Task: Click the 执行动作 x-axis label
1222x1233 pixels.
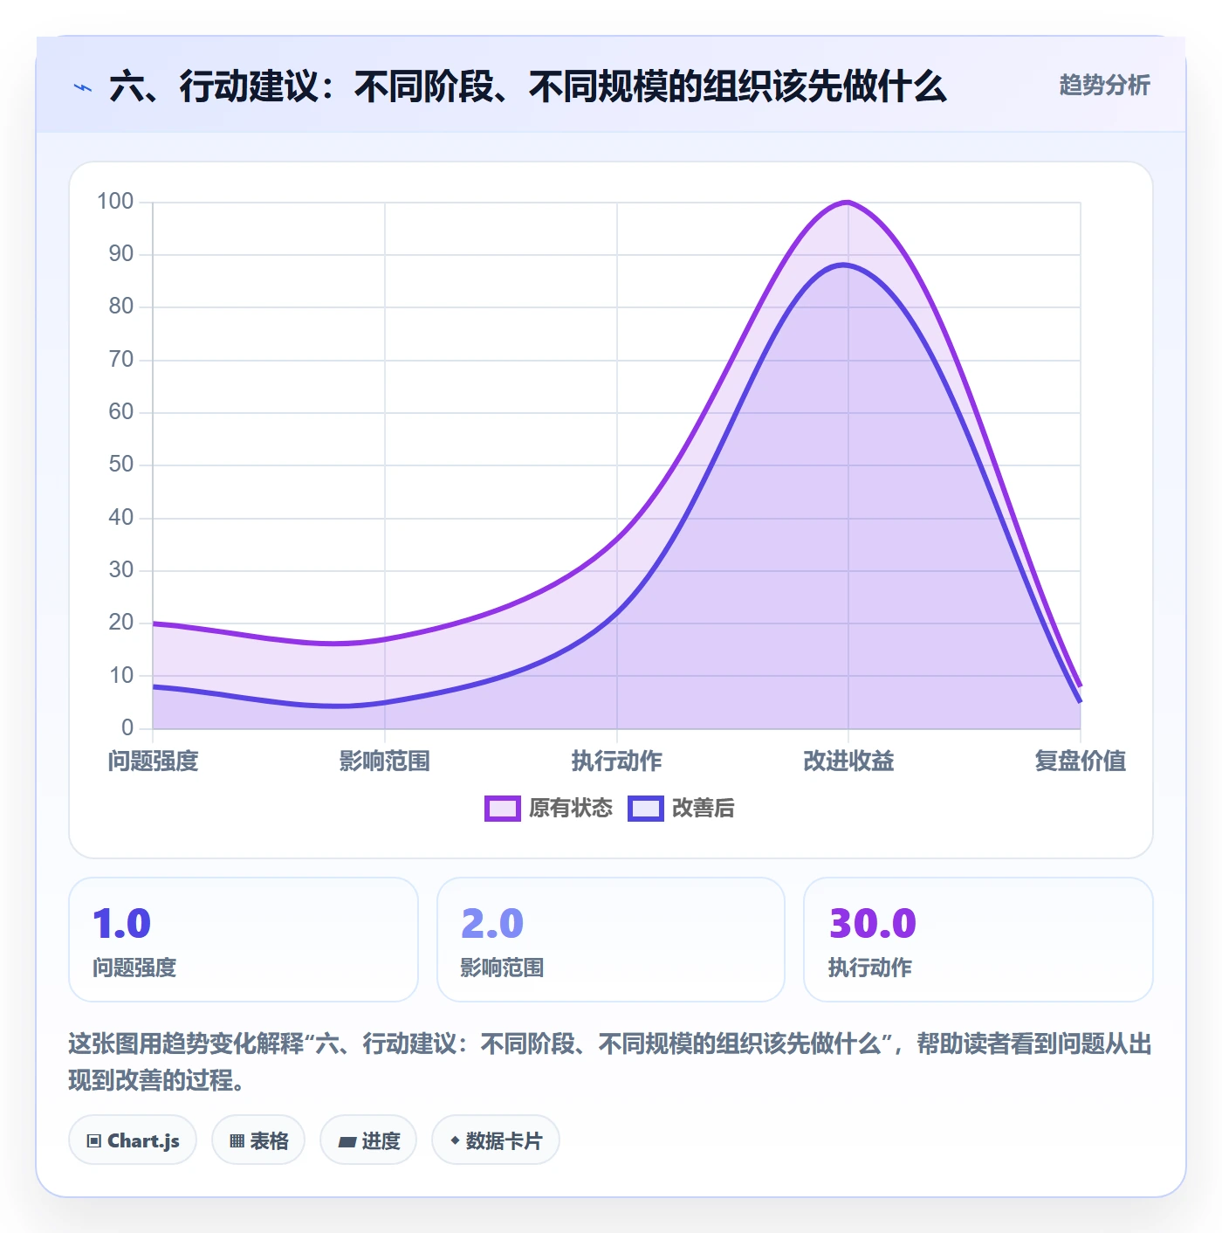Action: tap(617, 761)
